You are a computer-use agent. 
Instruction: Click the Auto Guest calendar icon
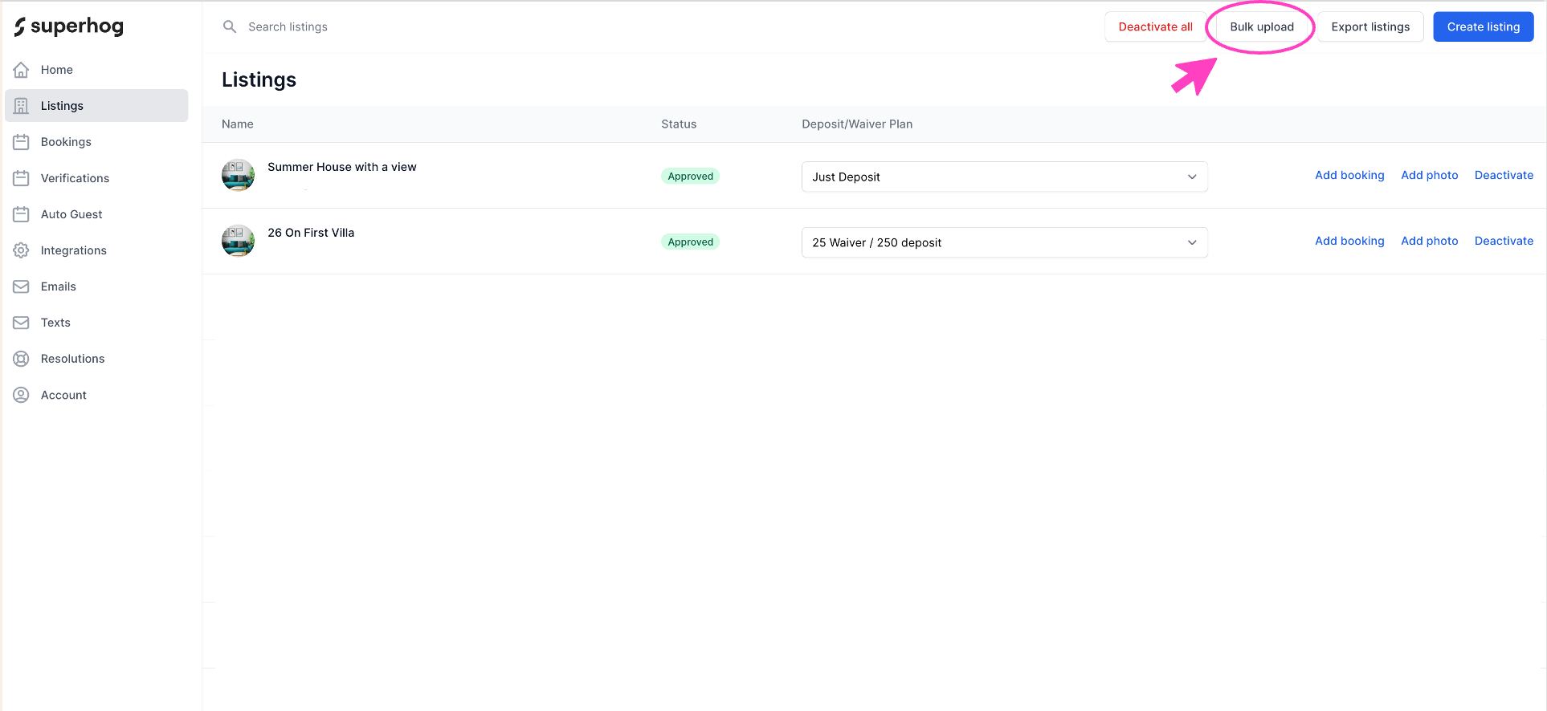pos(22,214)
